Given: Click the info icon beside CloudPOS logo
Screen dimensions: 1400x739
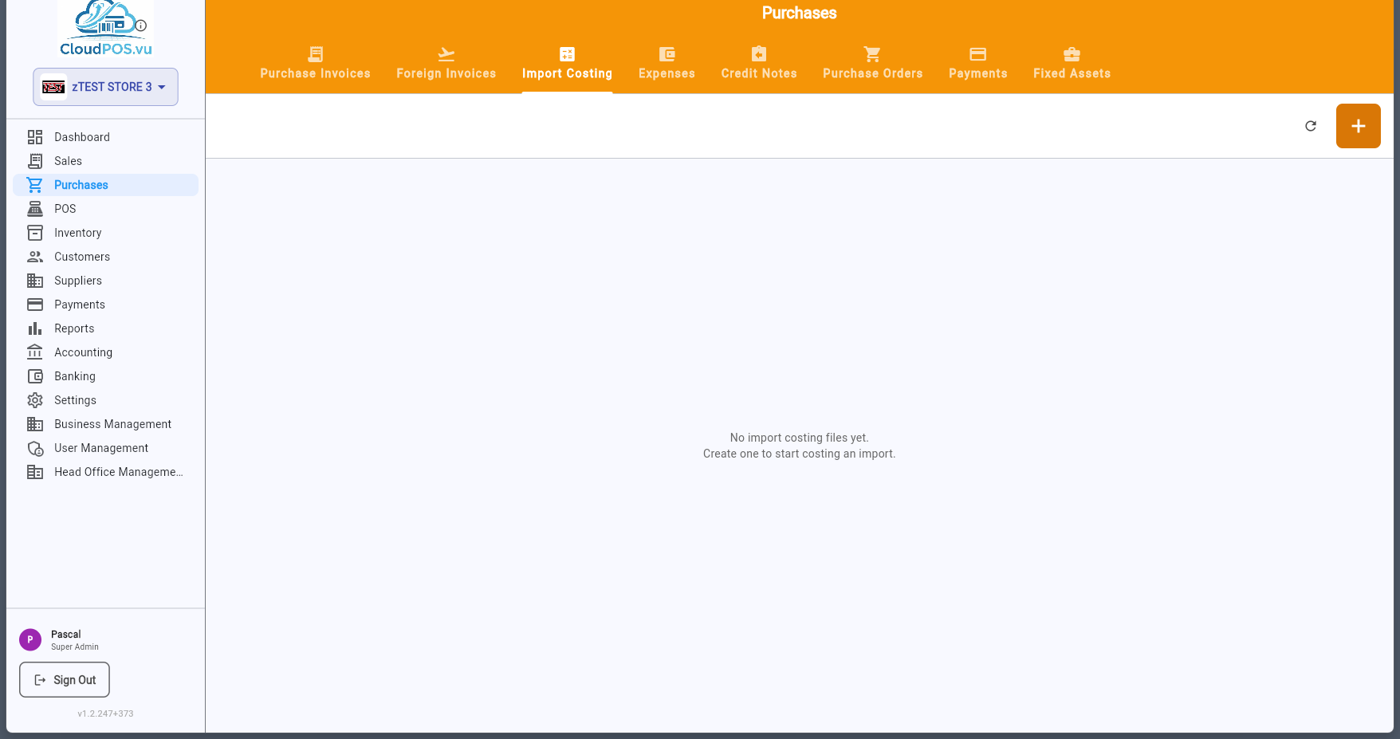Looking at the screenshot, I should click(x=141, y=26).
